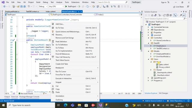Switch to EmployeeModel.cs editor tab
This screenshot has height=108, width=192.
[x=12, y=11]
